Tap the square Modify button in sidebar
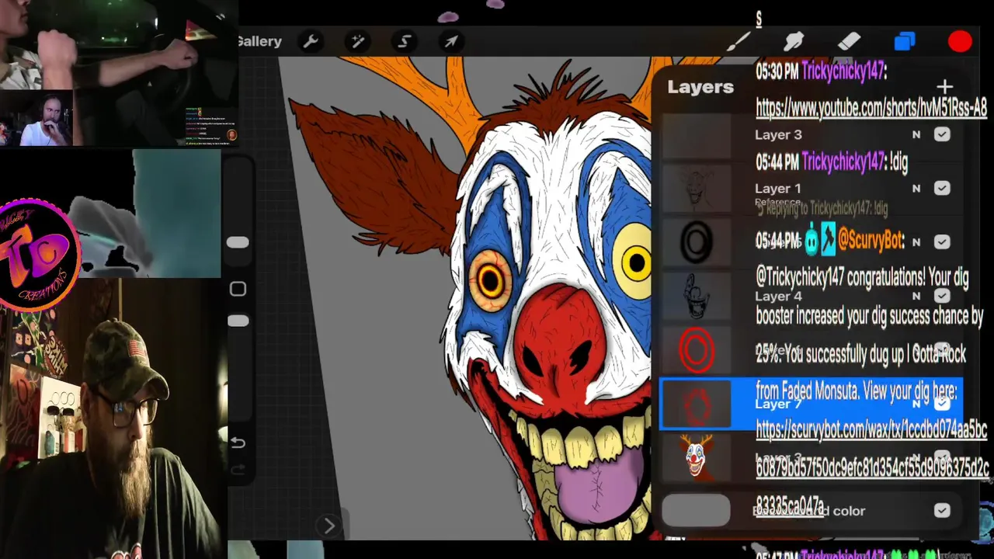 [x=238, y=290]
